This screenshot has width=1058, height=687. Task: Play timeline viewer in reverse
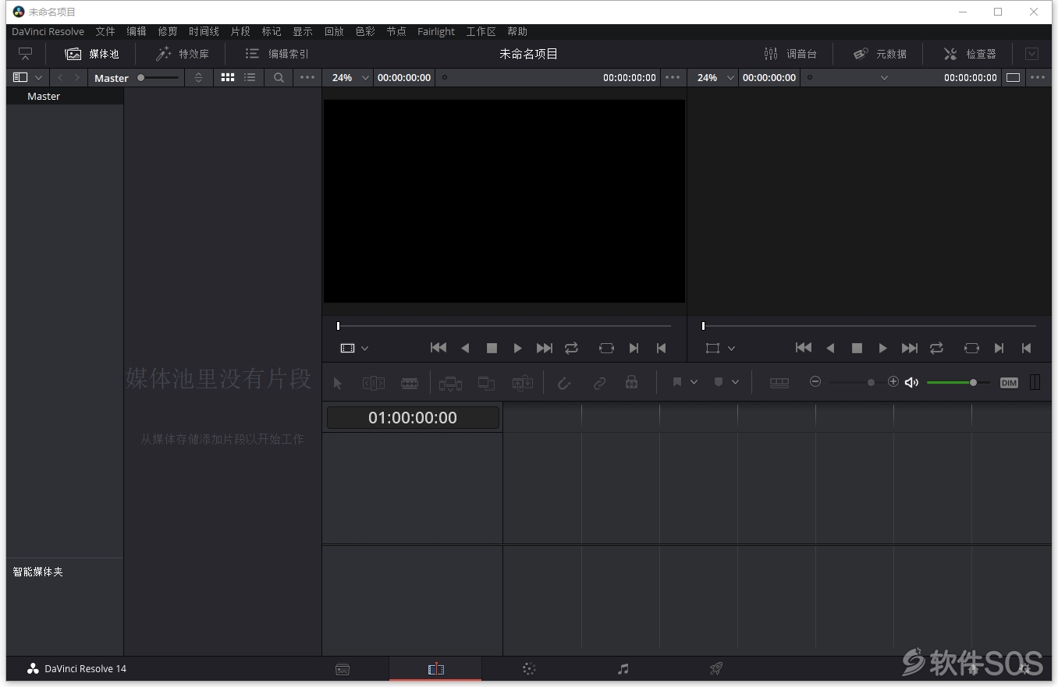(x=830, y=348)
